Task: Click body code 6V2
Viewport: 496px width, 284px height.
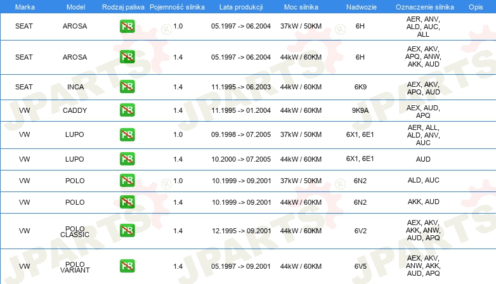Action: pos(360,231)
